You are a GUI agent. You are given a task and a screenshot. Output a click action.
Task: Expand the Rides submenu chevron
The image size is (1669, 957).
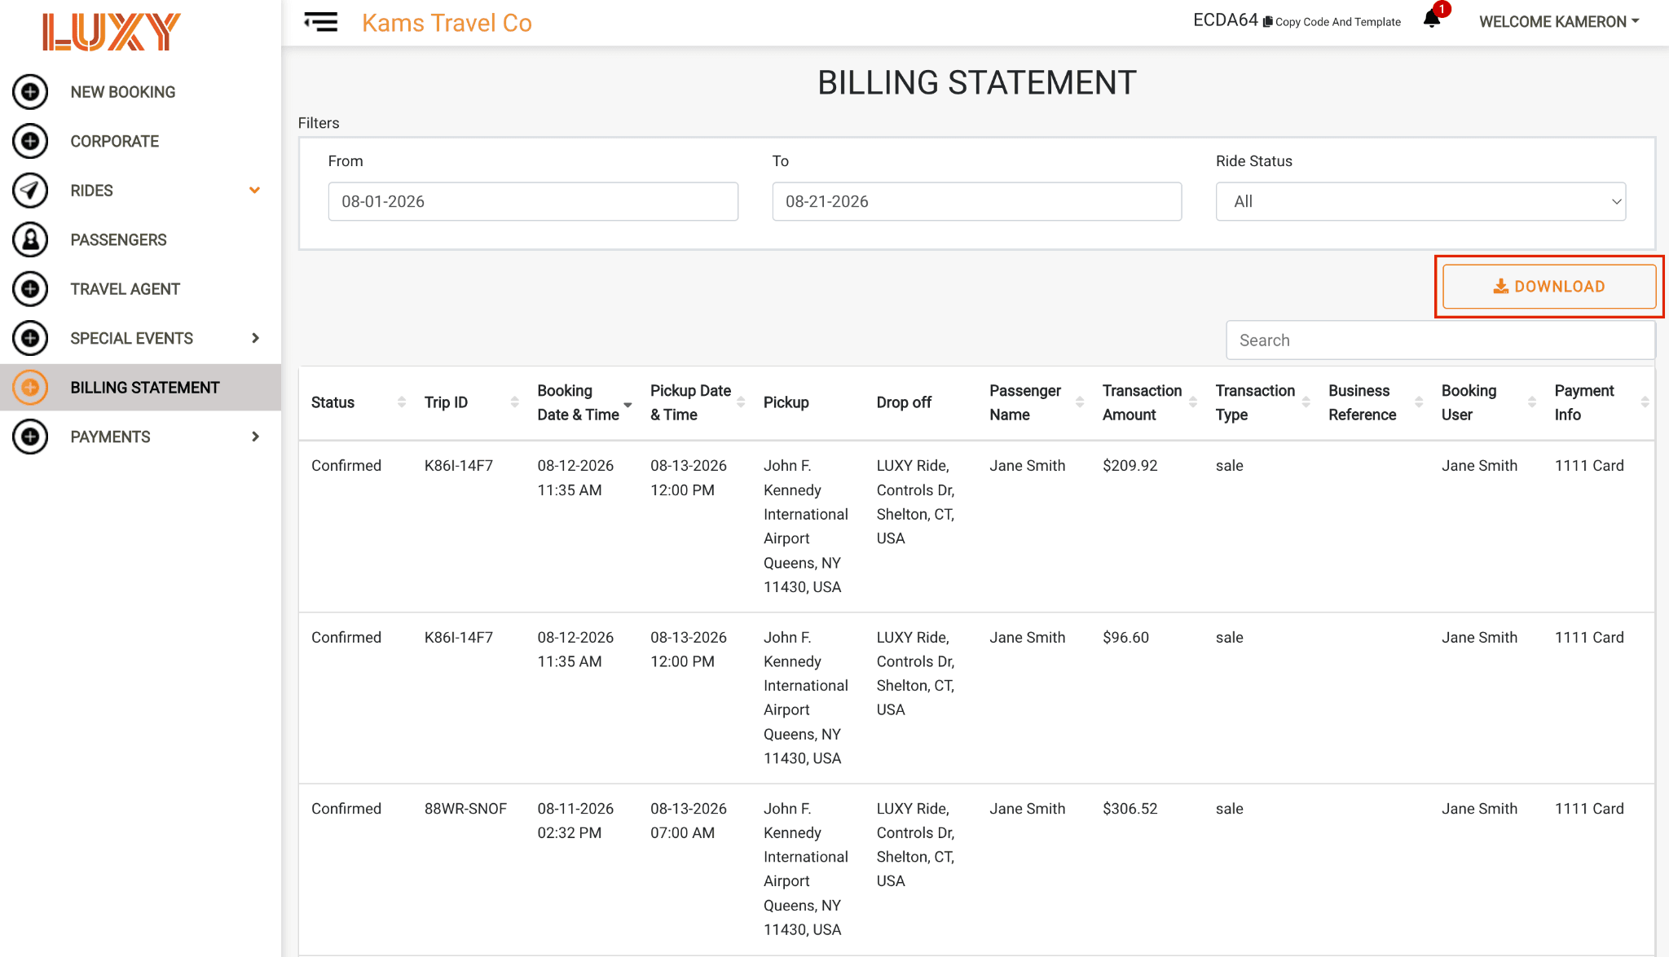pyautogui.click(x=254, y=191)
